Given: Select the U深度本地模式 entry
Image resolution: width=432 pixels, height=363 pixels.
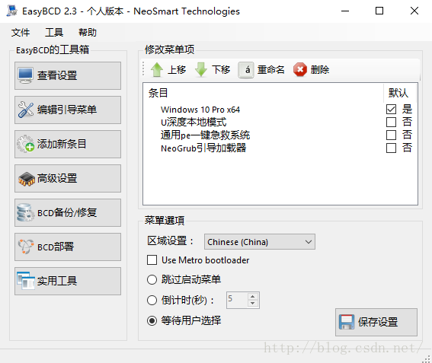Looking at the screenshot, I should coord(194,123).
